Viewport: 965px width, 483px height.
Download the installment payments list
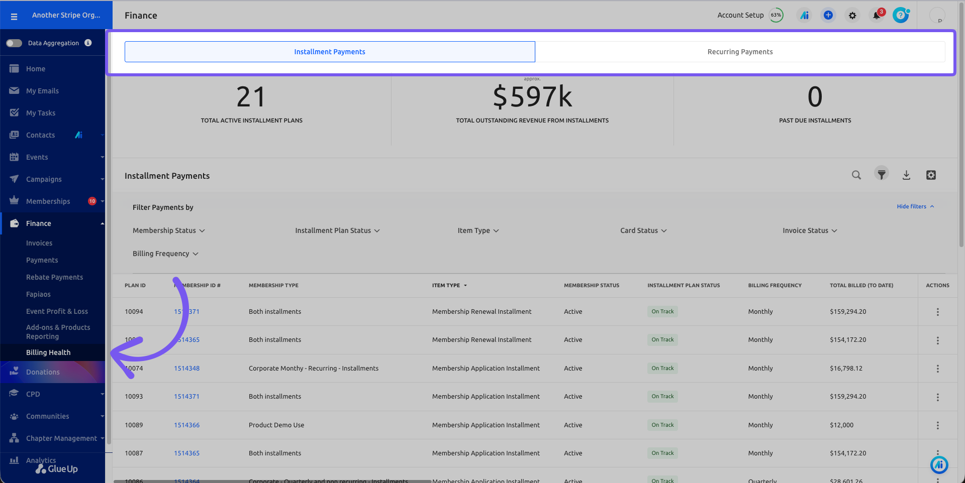click(906, 175)
